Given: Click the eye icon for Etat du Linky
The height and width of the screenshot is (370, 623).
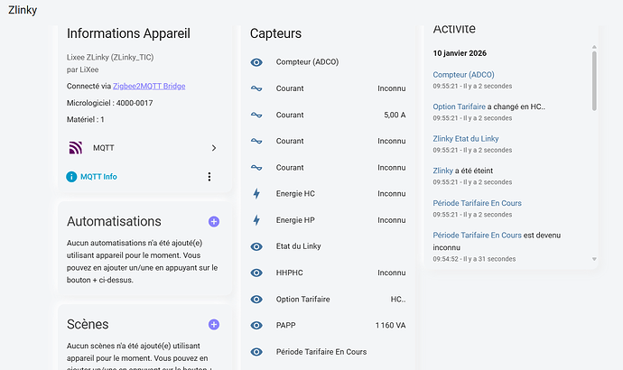Looking at the screenshot, I should [256, 246].
